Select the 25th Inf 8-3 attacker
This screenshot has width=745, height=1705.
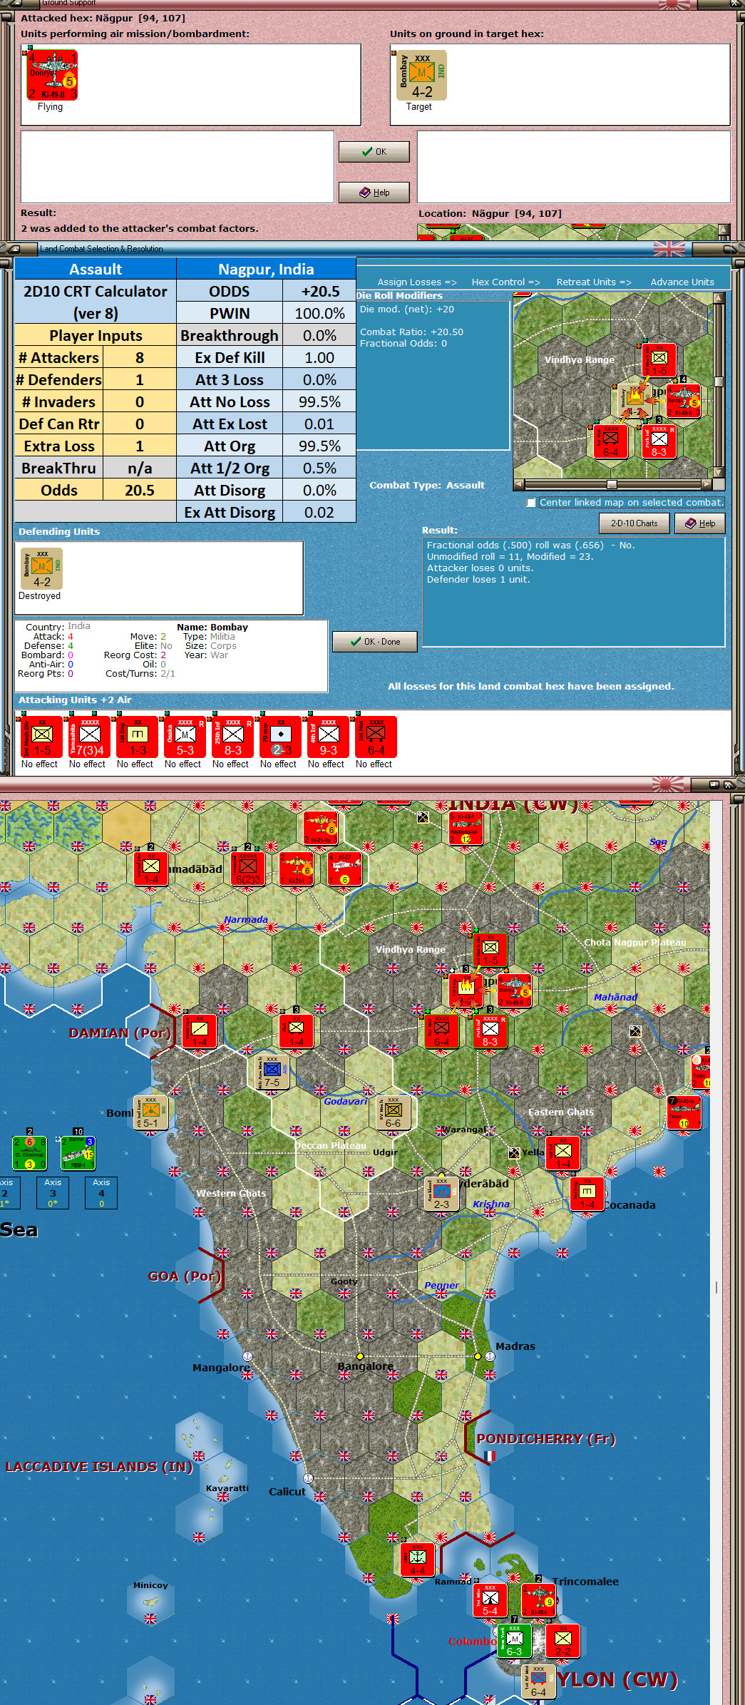[x=233, y=737]
